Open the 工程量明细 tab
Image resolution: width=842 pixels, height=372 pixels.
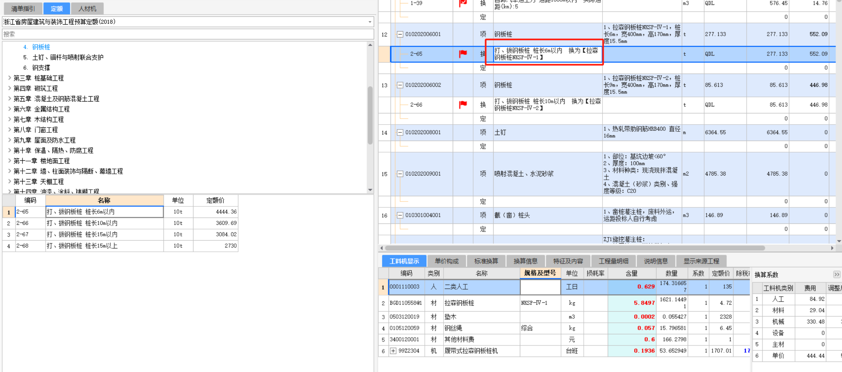pos(613,261)
